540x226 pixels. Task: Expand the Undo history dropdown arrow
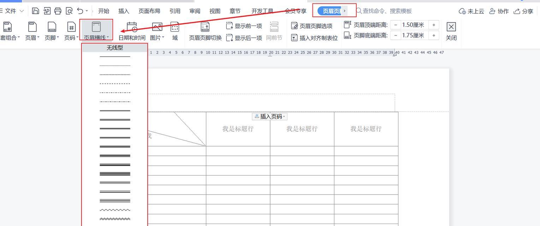[87, 11]
